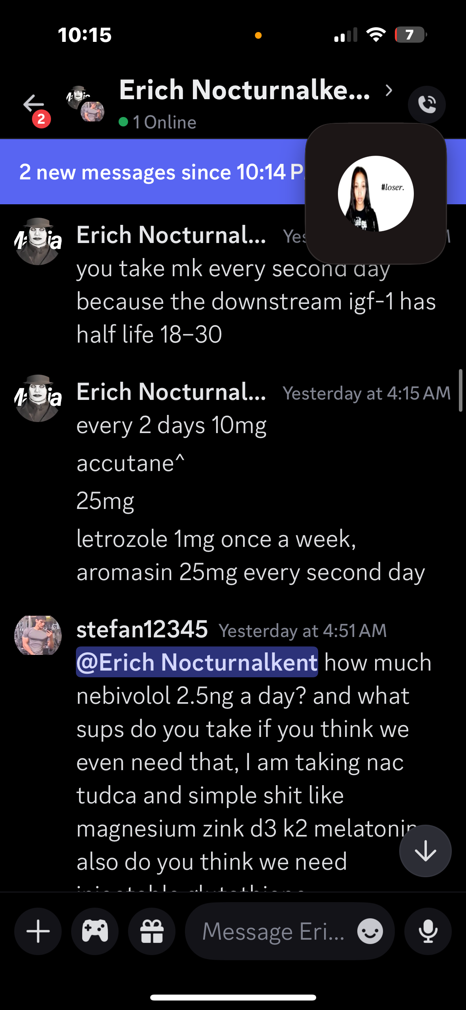The height and width of the screenshot is (1010, 466).
Task: Tap Erich's avatar beside the 4:15 AM message
Action: (38, 398)
